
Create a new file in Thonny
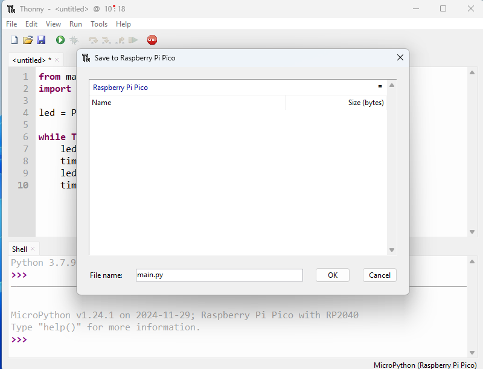(x=13, y=40)
